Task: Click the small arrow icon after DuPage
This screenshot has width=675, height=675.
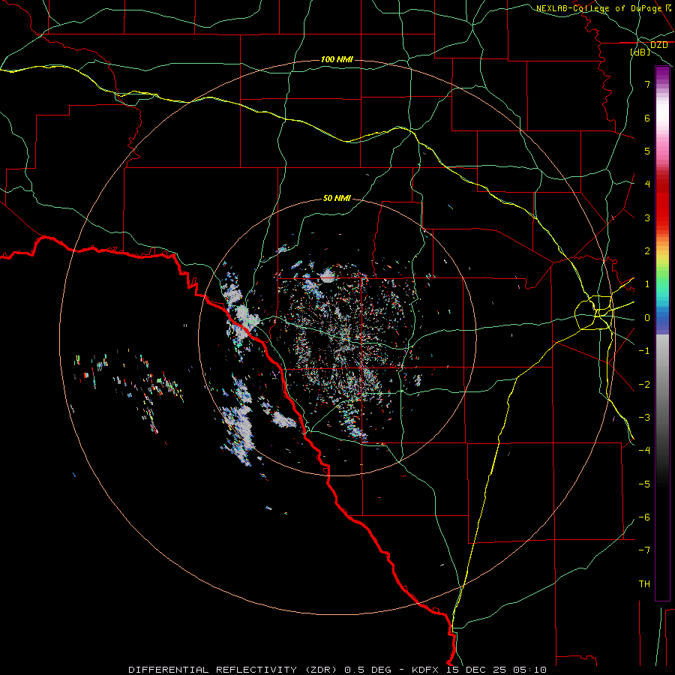Action: coord(668,7)
